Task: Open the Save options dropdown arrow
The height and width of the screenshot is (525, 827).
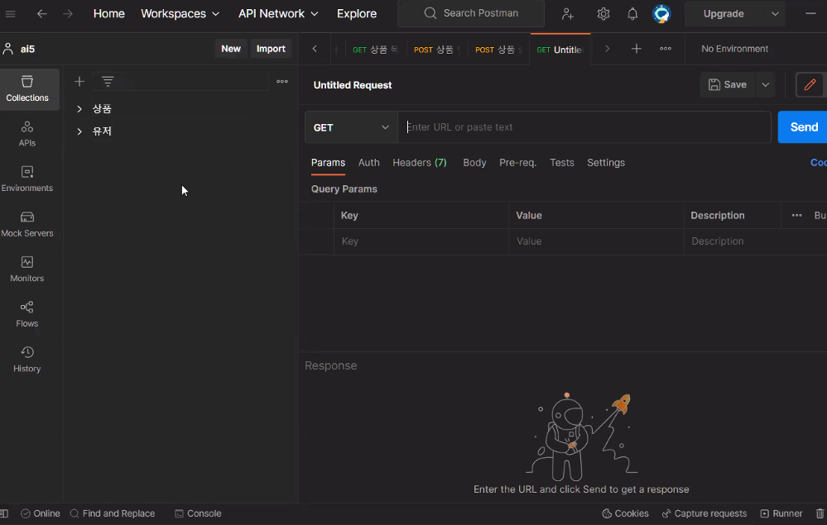Action: pos(765,85)
